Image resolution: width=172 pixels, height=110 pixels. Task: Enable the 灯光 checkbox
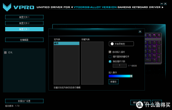(x=5, y=53)
